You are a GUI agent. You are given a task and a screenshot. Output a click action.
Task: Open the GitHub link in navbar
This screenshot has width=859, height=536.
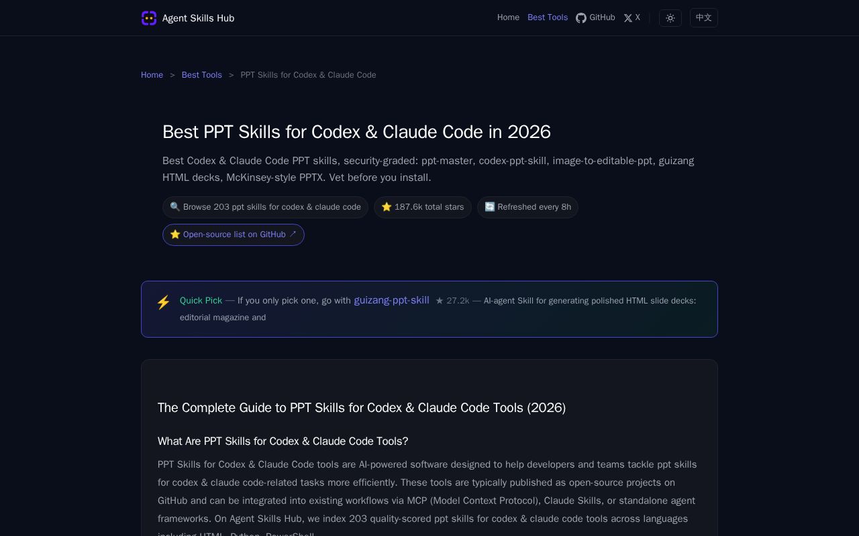pyautogui.click(x=595, y=18)
